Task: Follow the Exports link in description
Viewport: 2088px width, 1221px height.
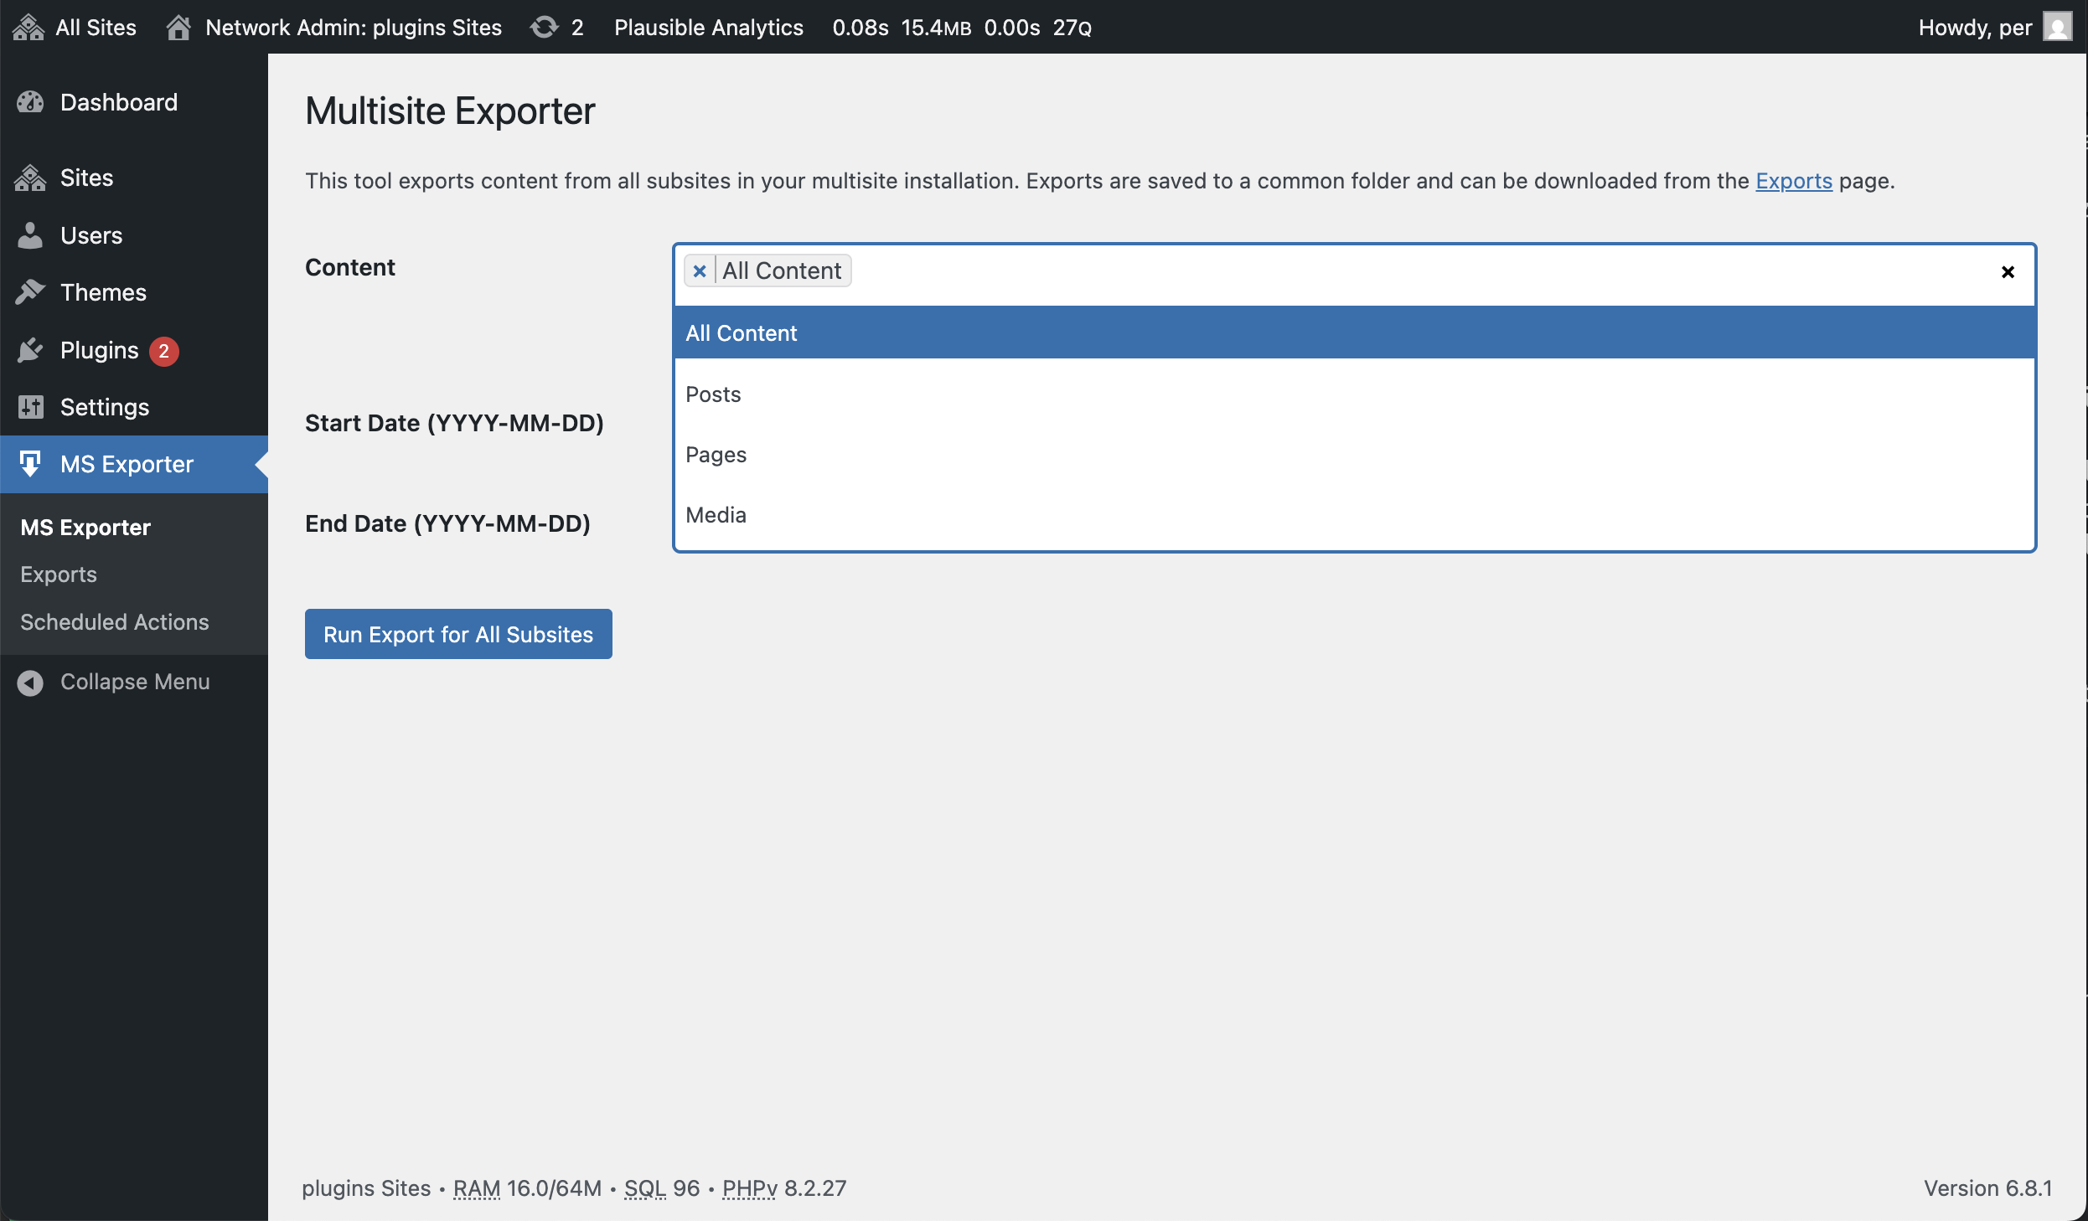Action: (x=1793, y=181)
